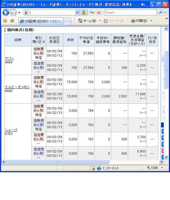Click the Favorites star icon
The image size is (170, 200).
[5, 21]
